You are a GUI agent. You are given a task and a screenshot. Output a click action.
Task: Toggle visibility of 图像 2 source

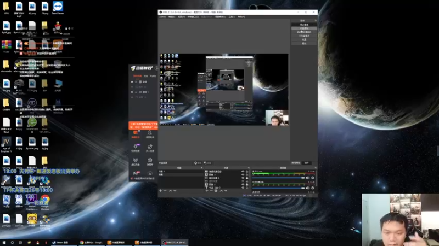tap(243, 184)
